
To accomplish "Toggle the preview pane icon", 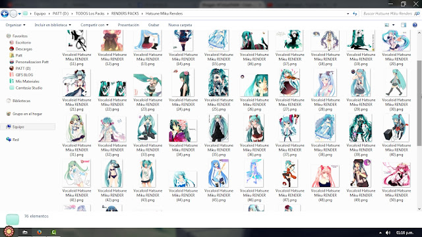I will click(x=404, y=25).
